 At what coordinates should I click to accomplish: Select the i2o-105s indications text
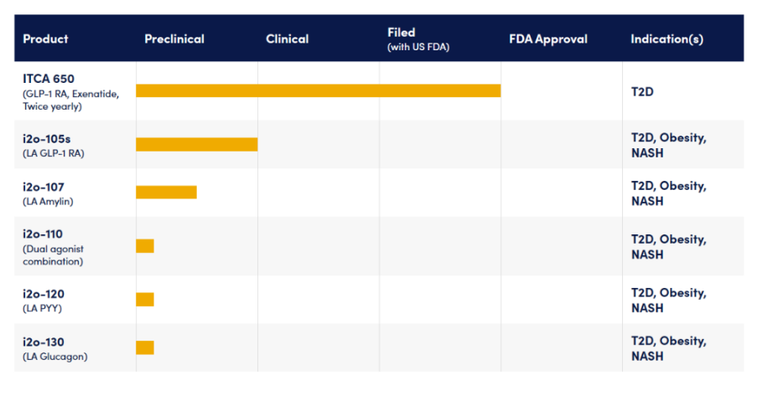[668, 146]
